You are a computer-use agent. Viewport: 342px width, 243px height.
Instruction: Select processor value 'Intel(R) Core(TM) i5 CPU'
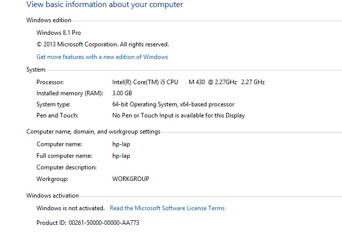(145, 82)
